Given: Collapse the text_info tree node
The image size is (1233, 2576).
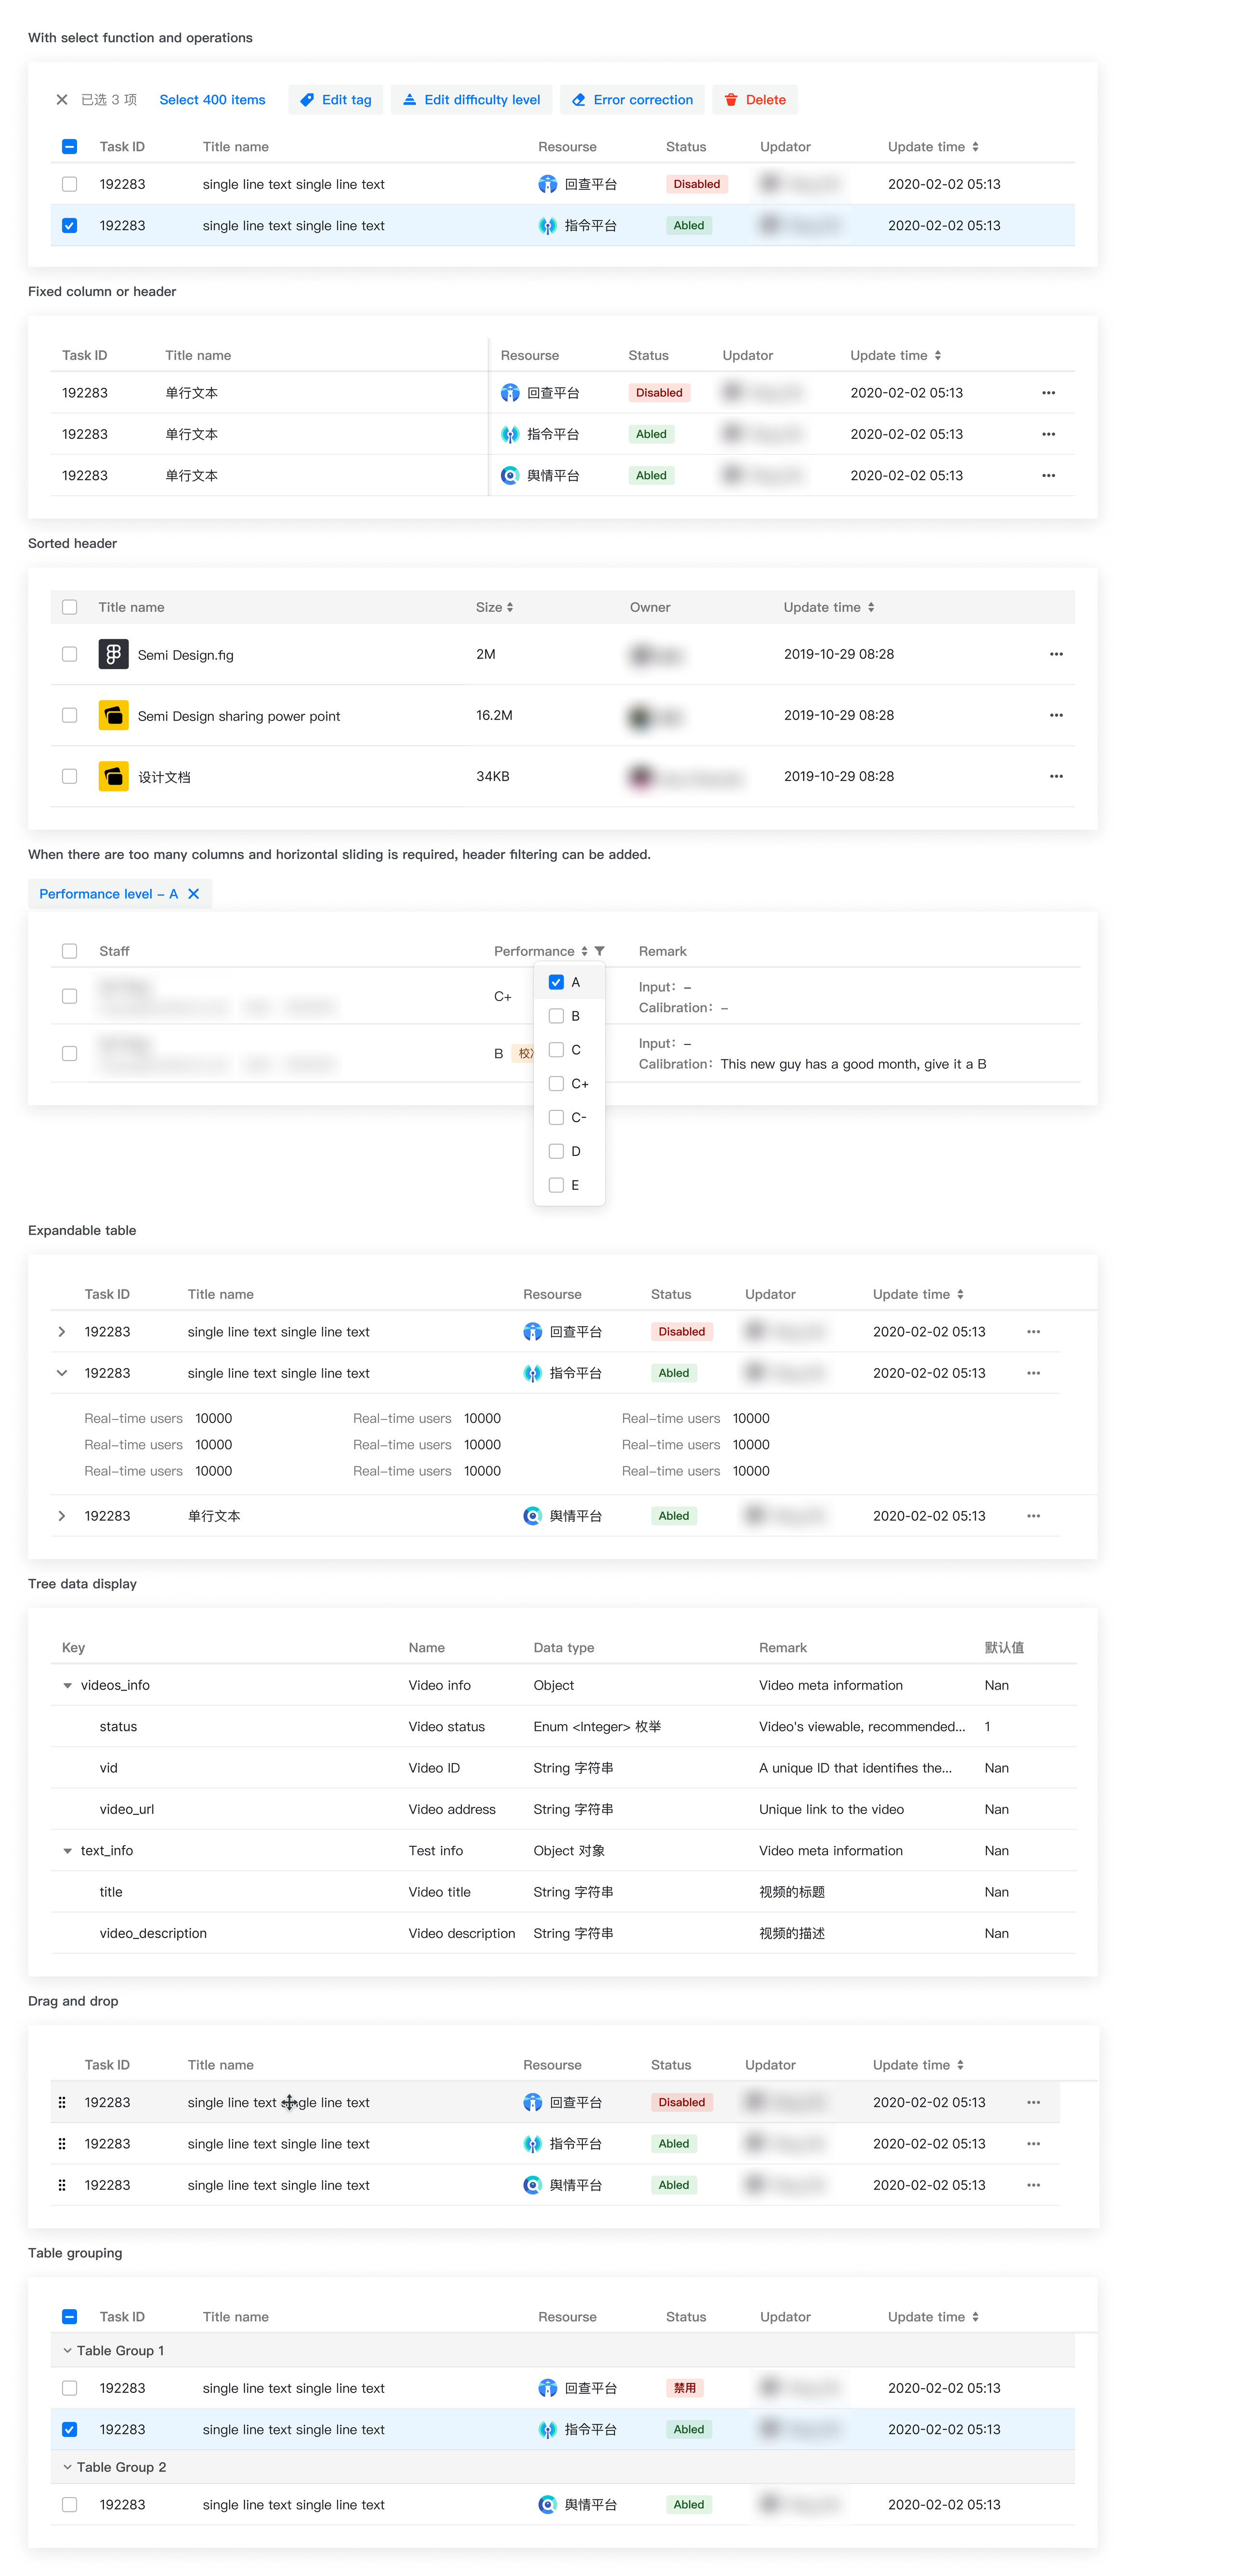Looking at the screenshot, I should (68, 1852).
